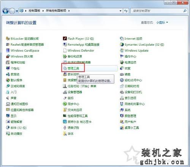This screenshot has height=167, width=190.
Task: Go back with the Back arrow button
Action: coord(6,11)
